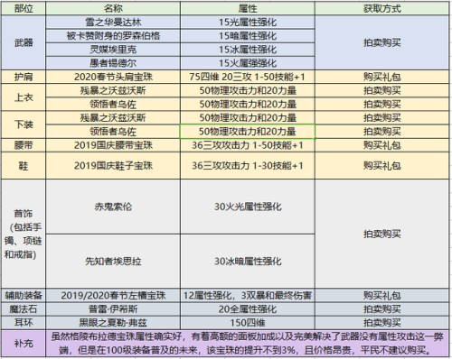Click the 辅助装备 category cell

[x=24, y=296]
